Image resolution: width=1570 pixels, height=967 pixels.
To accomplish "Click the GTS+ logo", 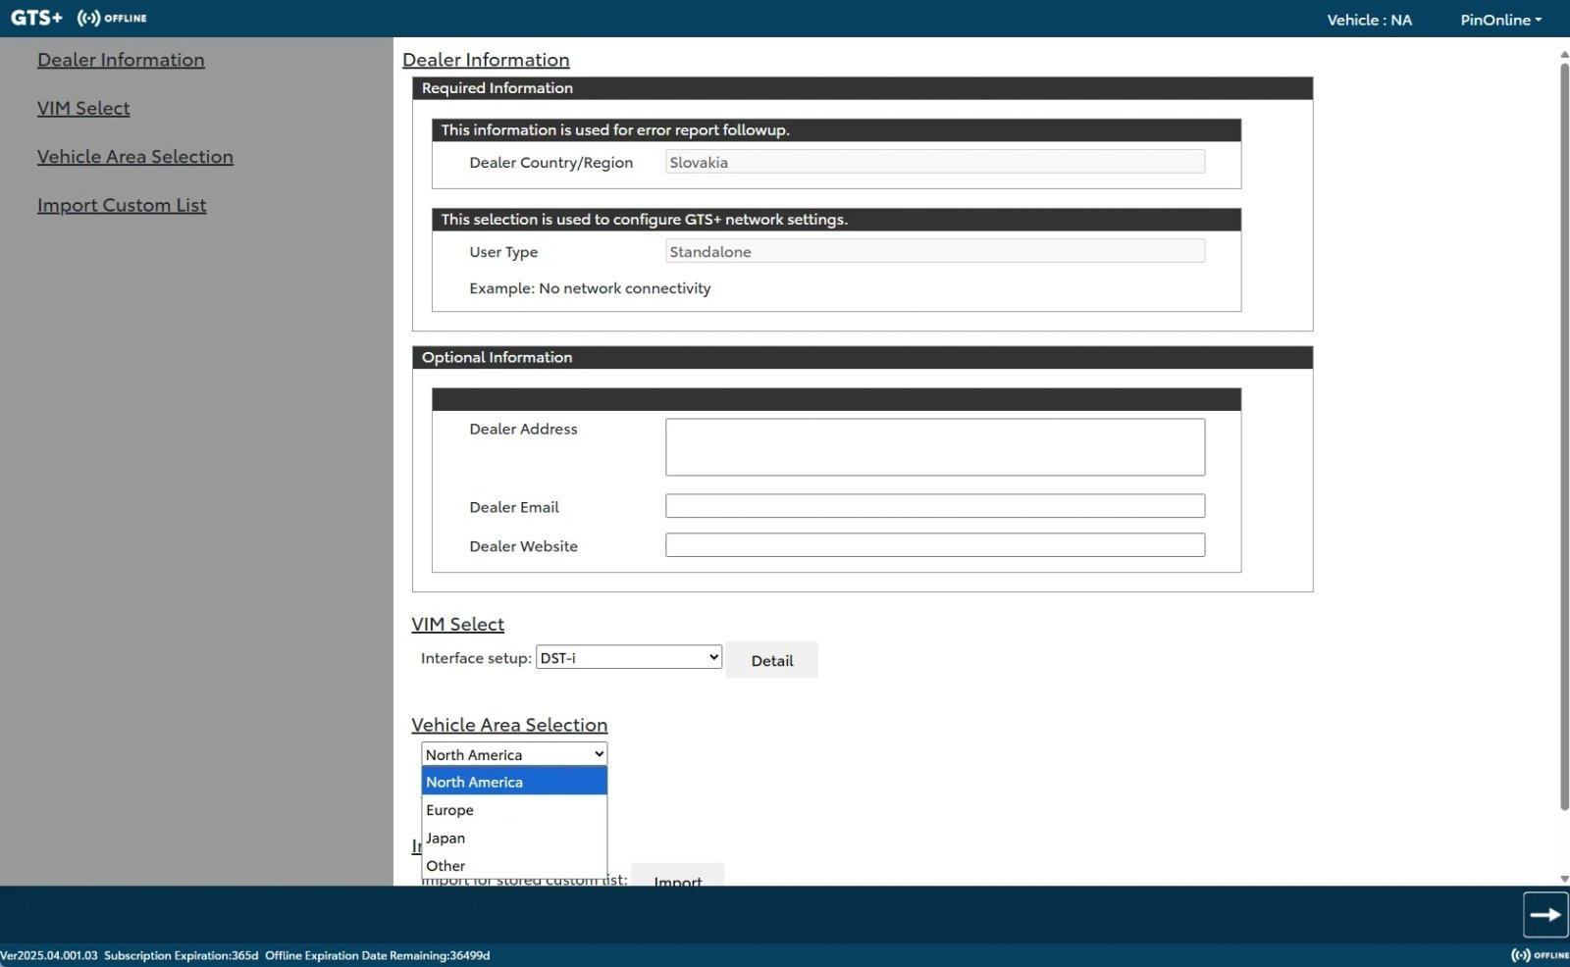I will [x=36, y=18].
